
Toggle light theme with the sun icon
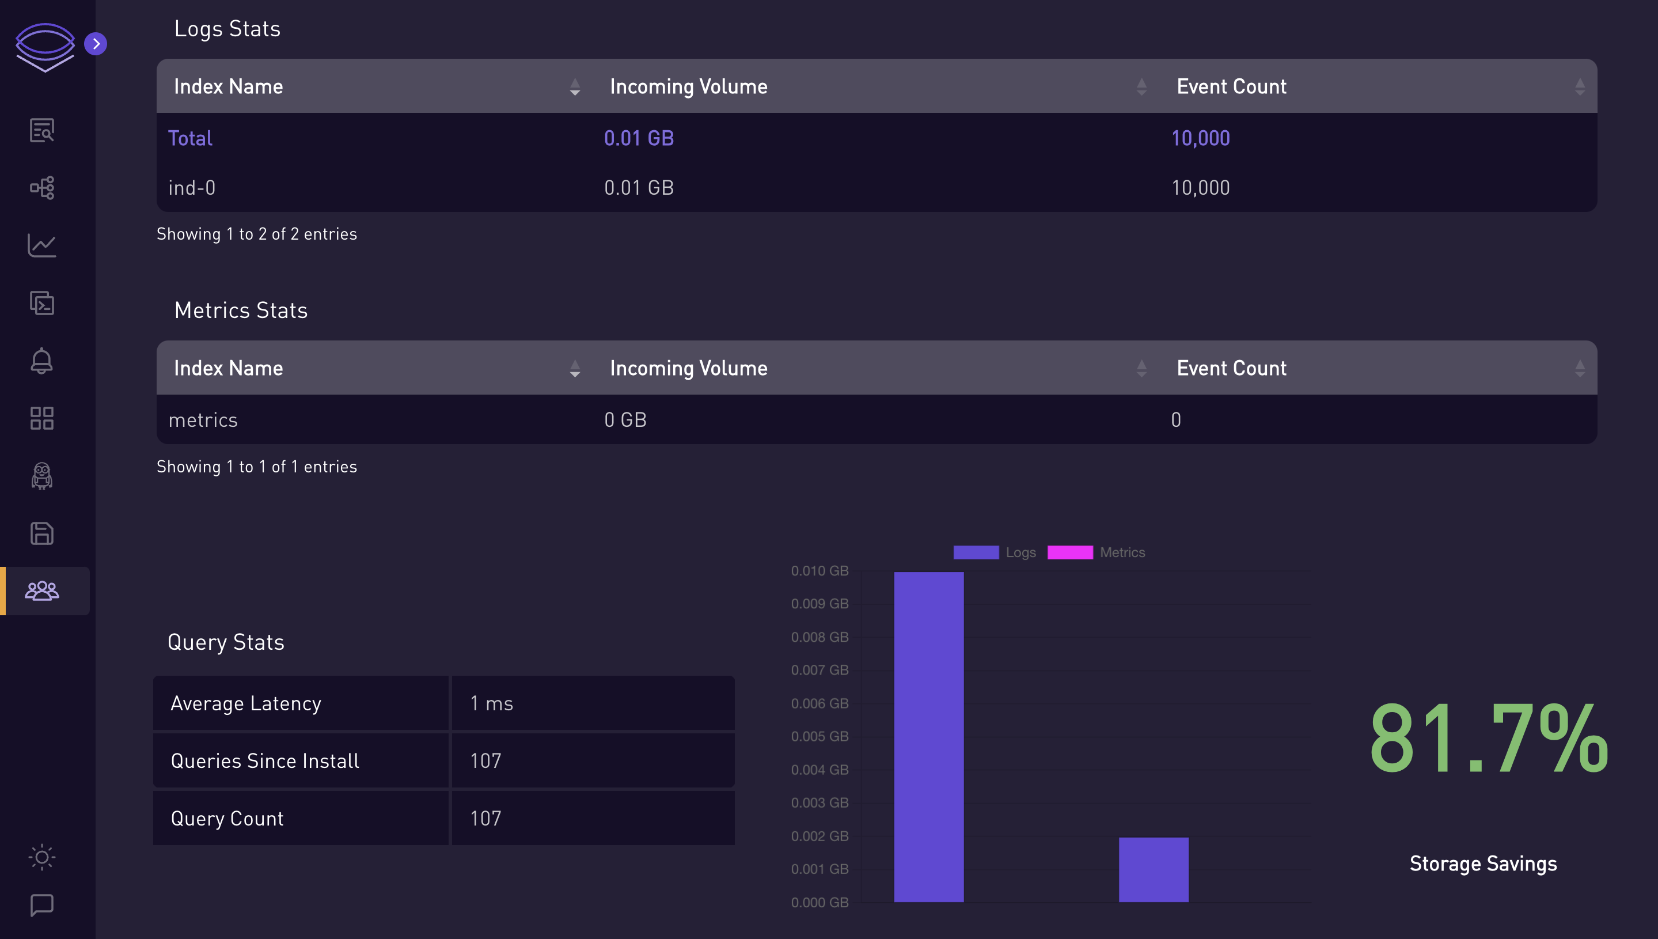pos(42,857)
